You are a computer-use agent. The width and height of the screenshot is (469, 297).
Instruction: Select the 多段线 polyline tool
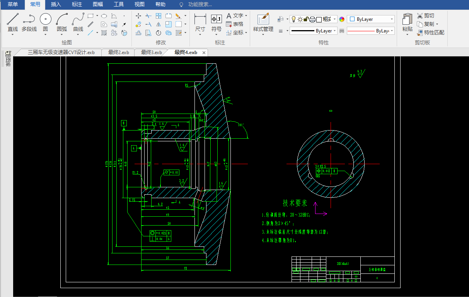pos(29,22)
